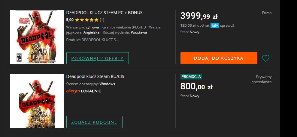Click the "Firma" seller label
This screenshot has width=297, height=137.
[267, 13]
